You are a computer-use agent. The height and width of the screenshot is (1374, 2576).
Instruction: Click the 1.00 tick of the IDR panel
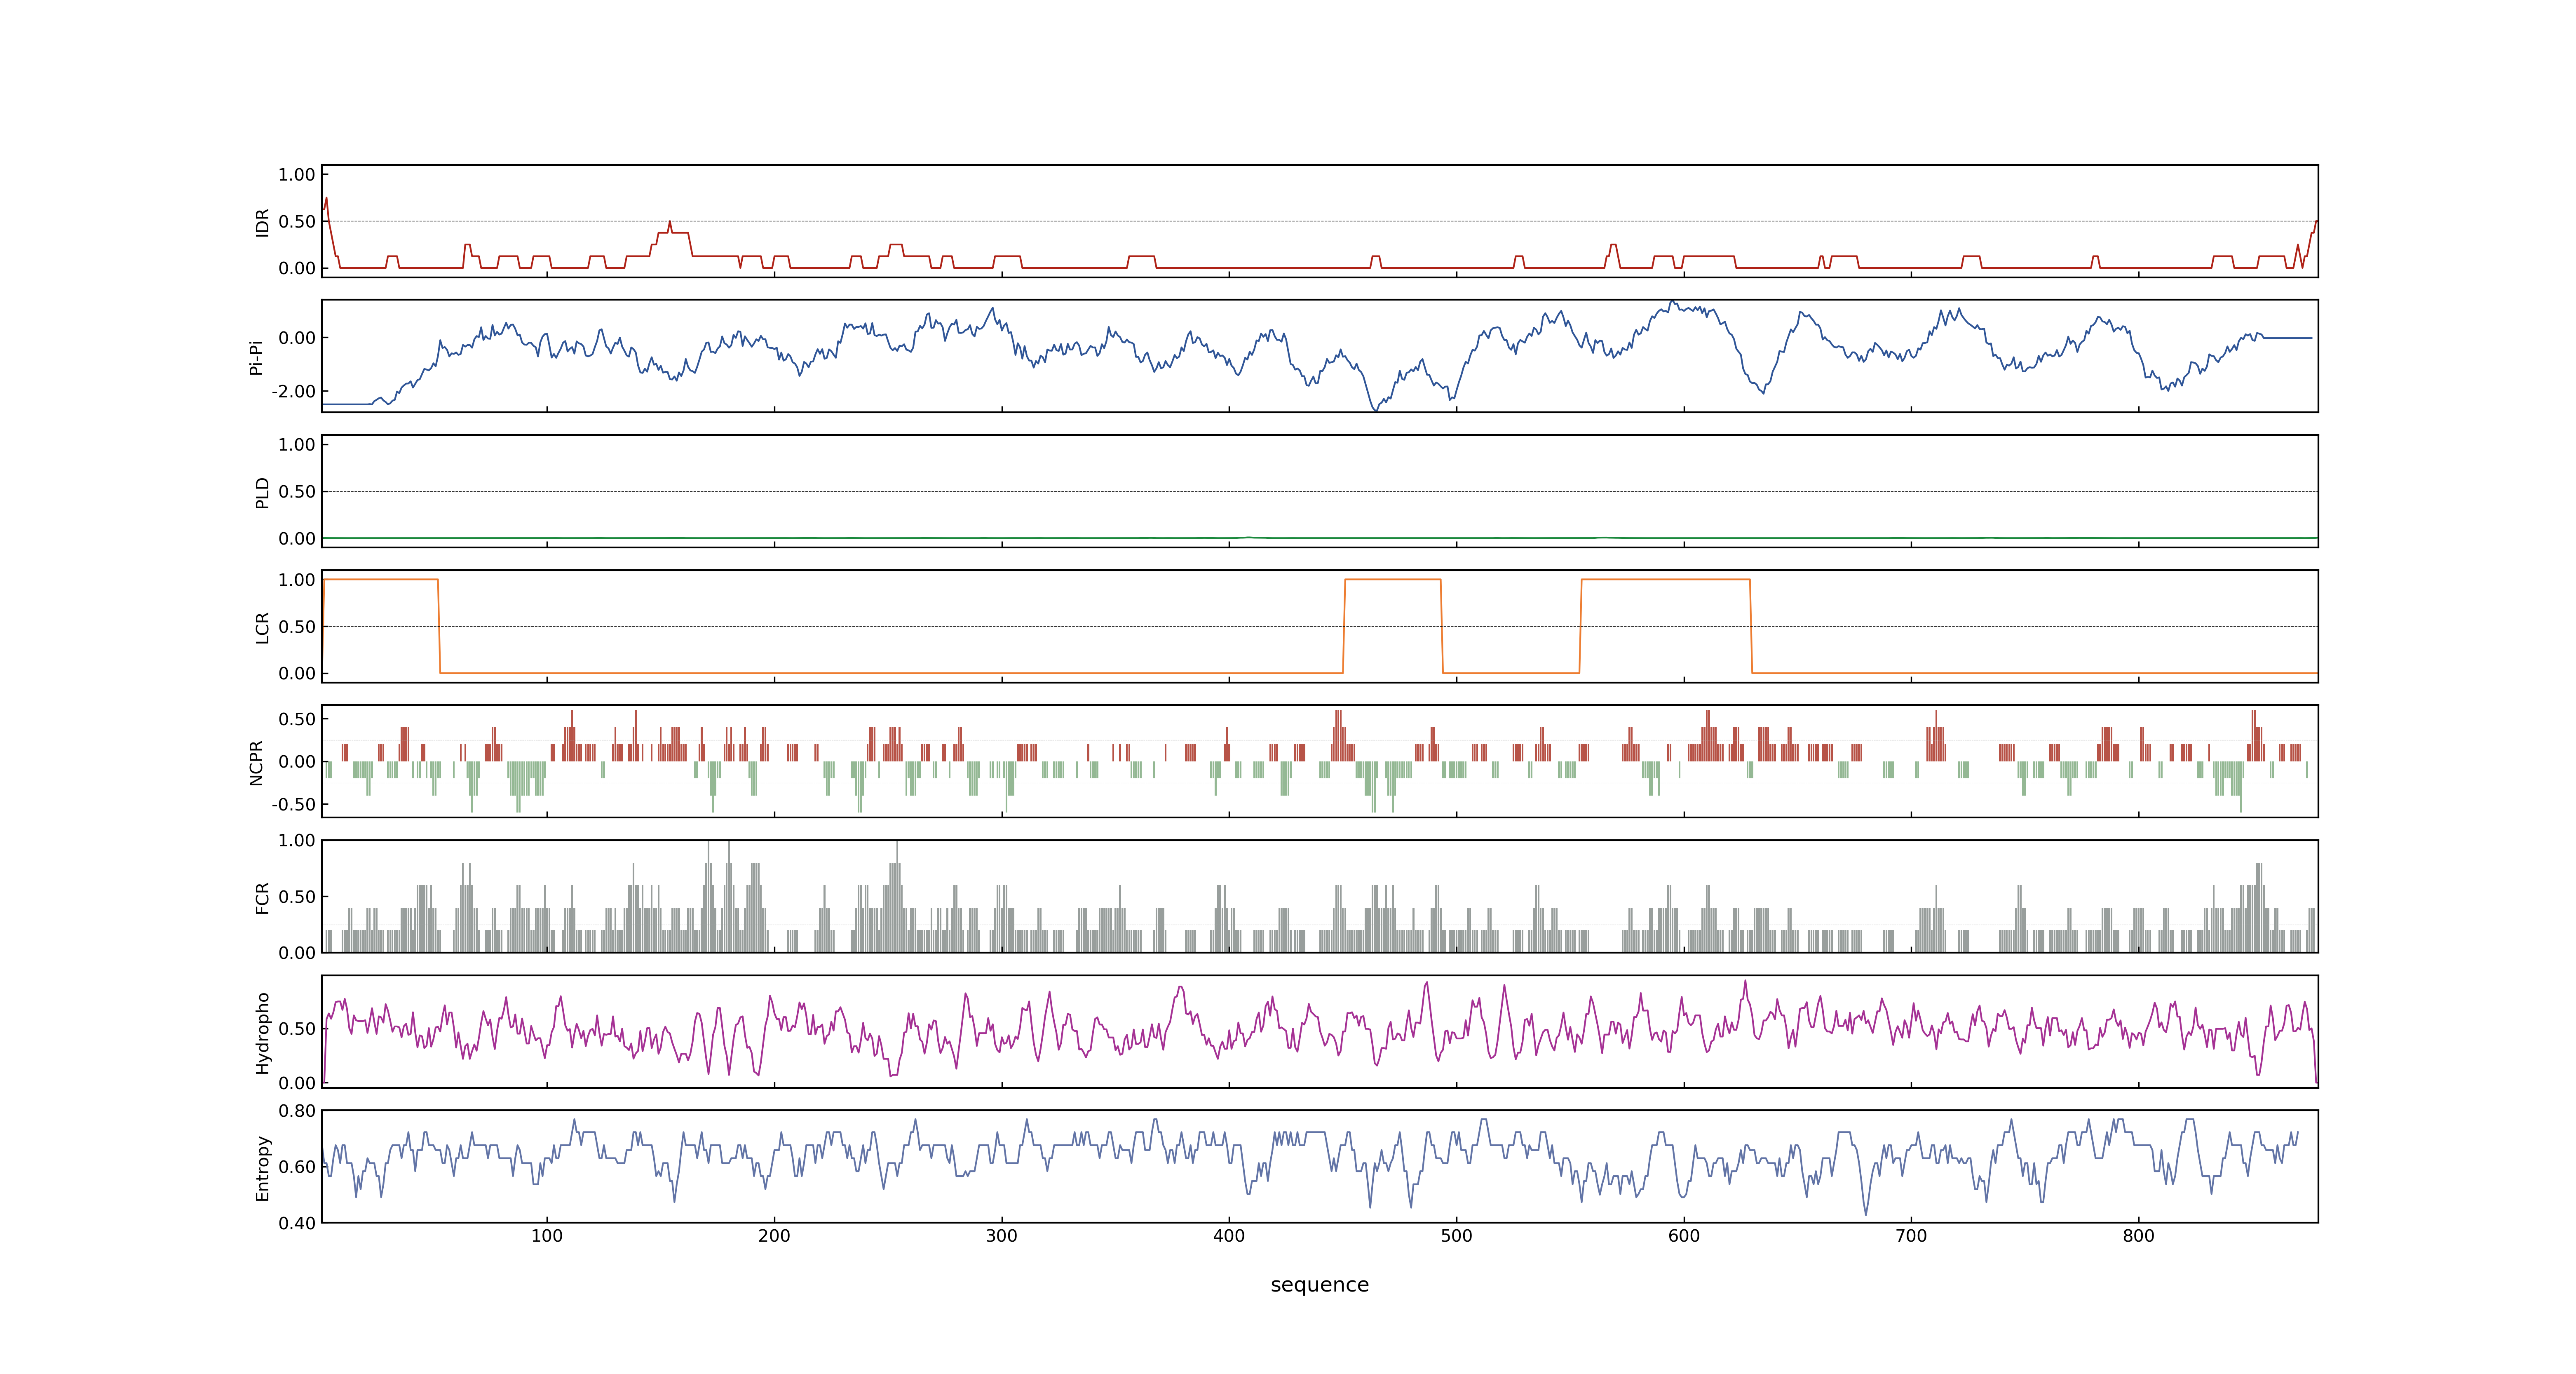297,175
